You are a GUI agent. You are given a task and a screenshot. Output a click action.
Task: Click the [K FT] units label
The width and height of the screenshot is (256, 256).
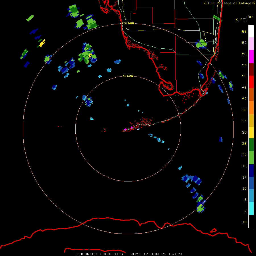pos(240,20)
